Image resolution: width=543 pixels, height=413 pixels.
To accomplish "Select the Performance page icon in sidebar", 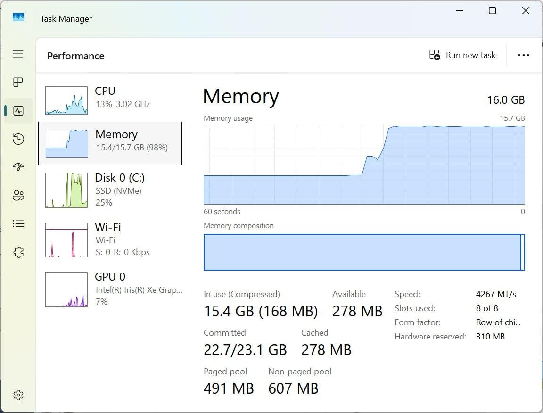I will click(x=18, y=111).
